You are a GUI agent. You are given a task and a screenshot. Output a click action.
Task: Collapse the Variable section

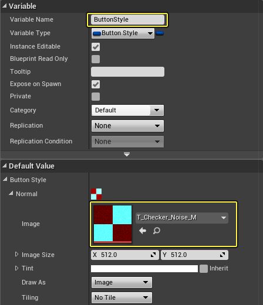[5, 6]
